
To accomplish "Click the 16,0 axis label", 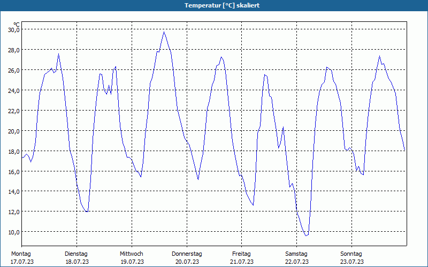I will (x=14, y=171).
